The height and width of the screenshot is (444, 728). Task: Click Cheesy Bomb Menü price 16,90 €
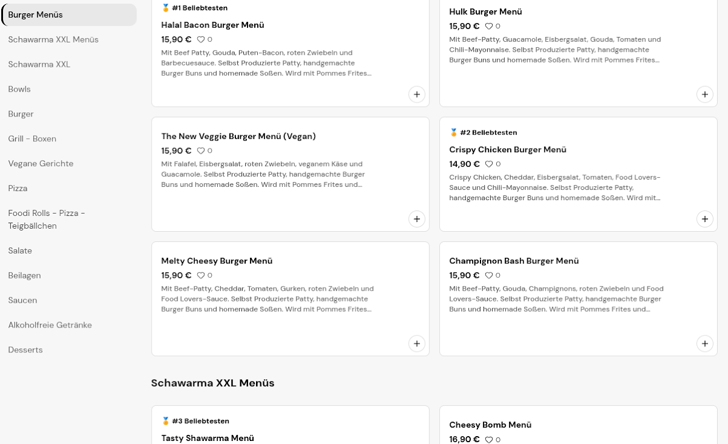(464, 440)
